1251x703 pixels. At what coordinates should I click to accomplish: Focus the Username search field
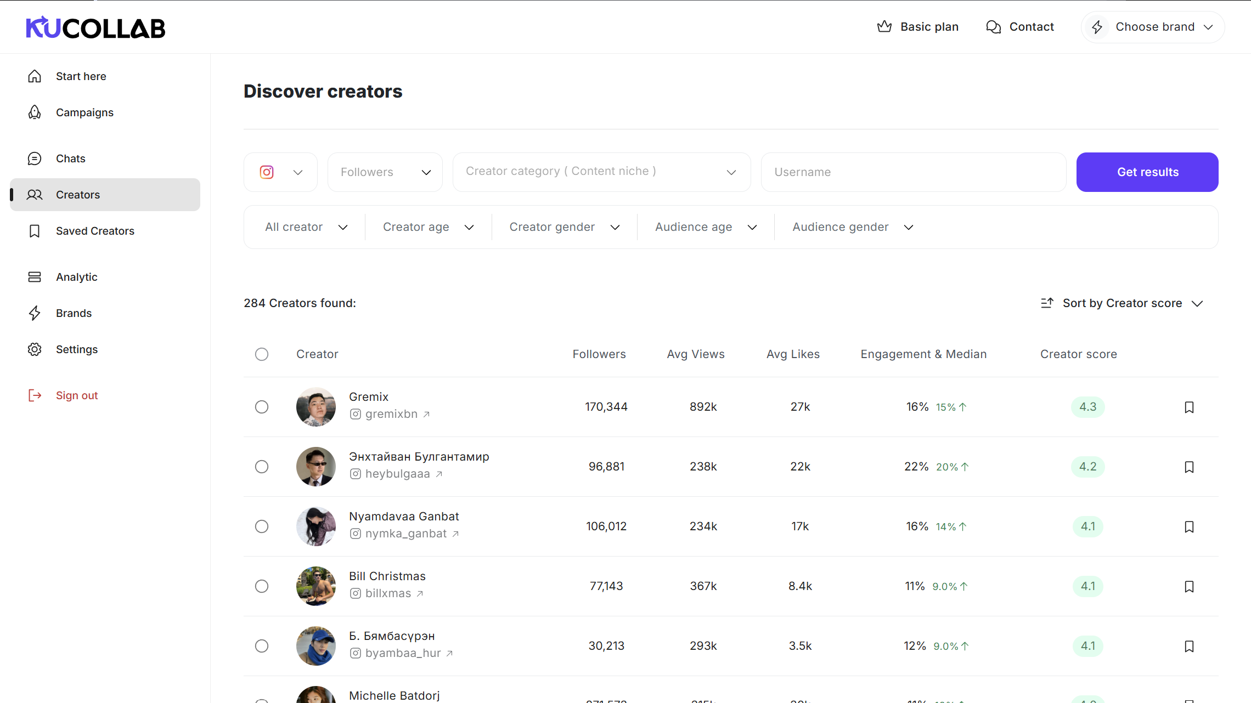(x=913, y=172)
